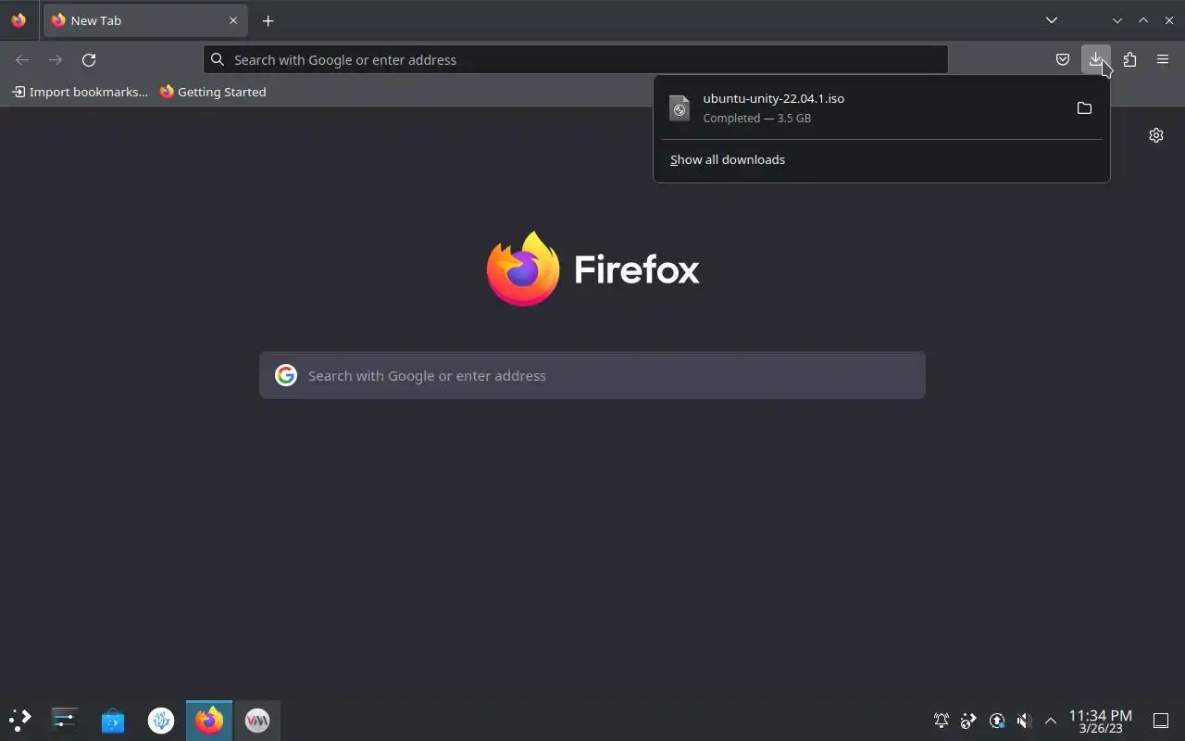Open the Extensions puzzle icon
This screenshot has width=1185, height=741.
[1129, 59]
